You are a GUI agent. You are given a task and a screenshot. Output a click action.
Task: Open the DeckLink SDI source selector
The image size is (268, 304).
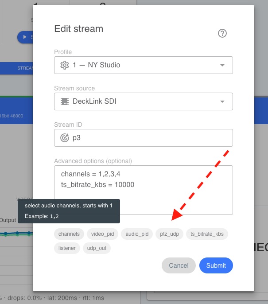pyautogui.click(x=144, y=101)
